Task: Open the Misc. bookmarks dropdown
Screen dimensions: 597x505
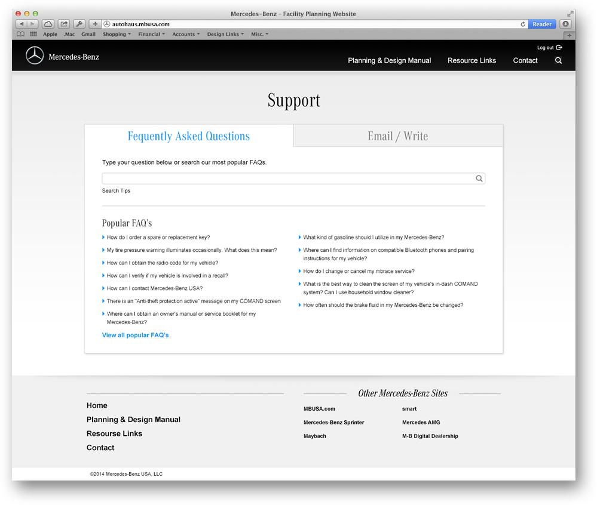Action: tap(260, 34)
